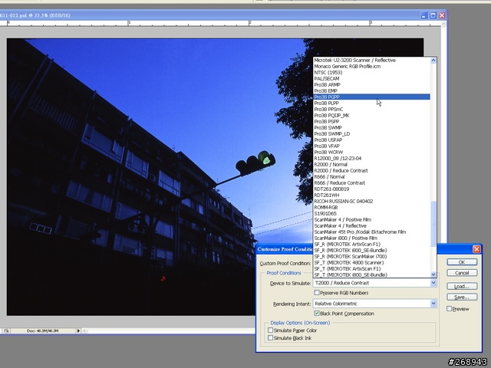Maximize the document window

(433, 15)
